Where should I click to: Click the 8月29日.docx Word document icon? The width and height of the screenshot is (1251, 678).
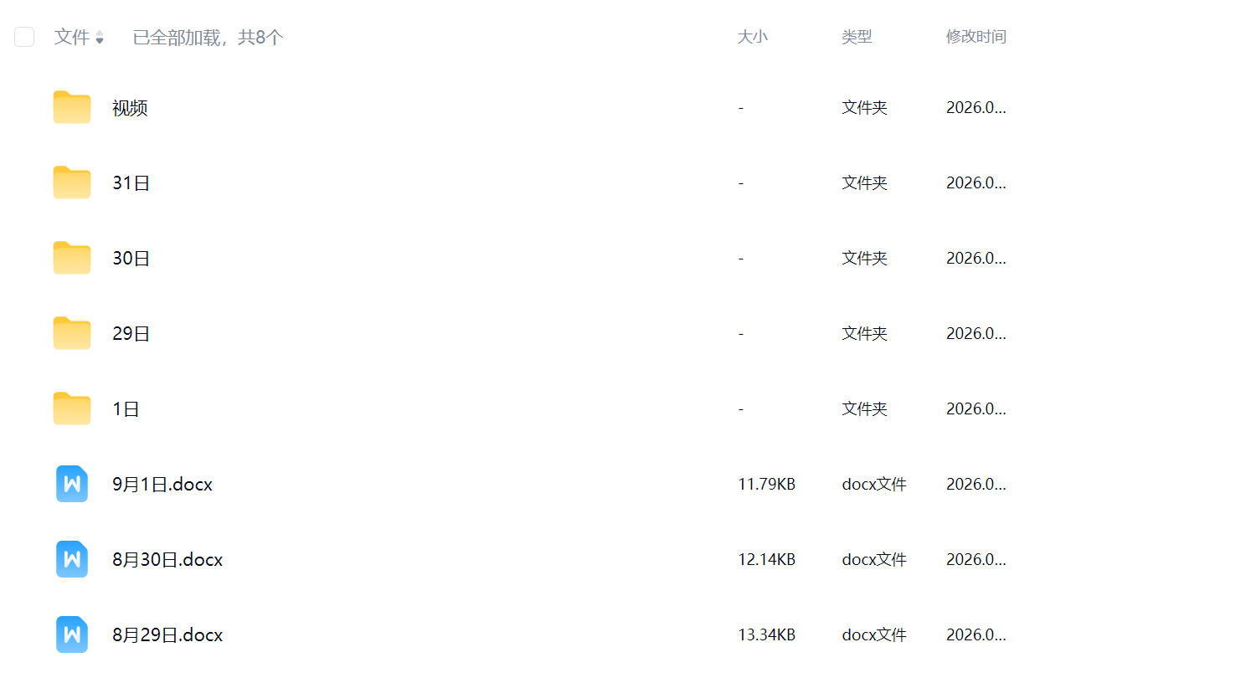pos(72,634)
